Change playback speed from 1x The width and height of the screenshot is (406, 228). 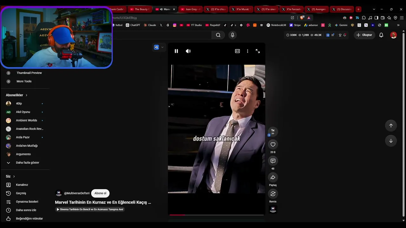[273, 131]
